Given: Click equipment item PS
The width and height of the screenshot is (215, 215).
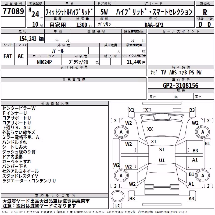Looking at the screenshot, I should 192,72.
